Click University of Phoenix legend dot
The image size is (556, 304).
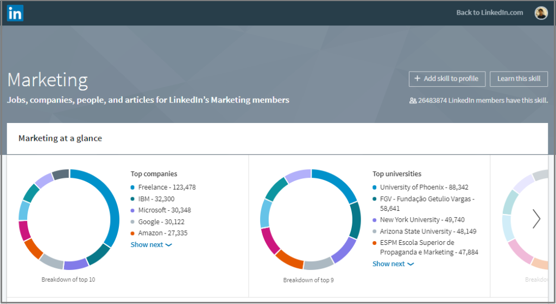click(375, 187)
